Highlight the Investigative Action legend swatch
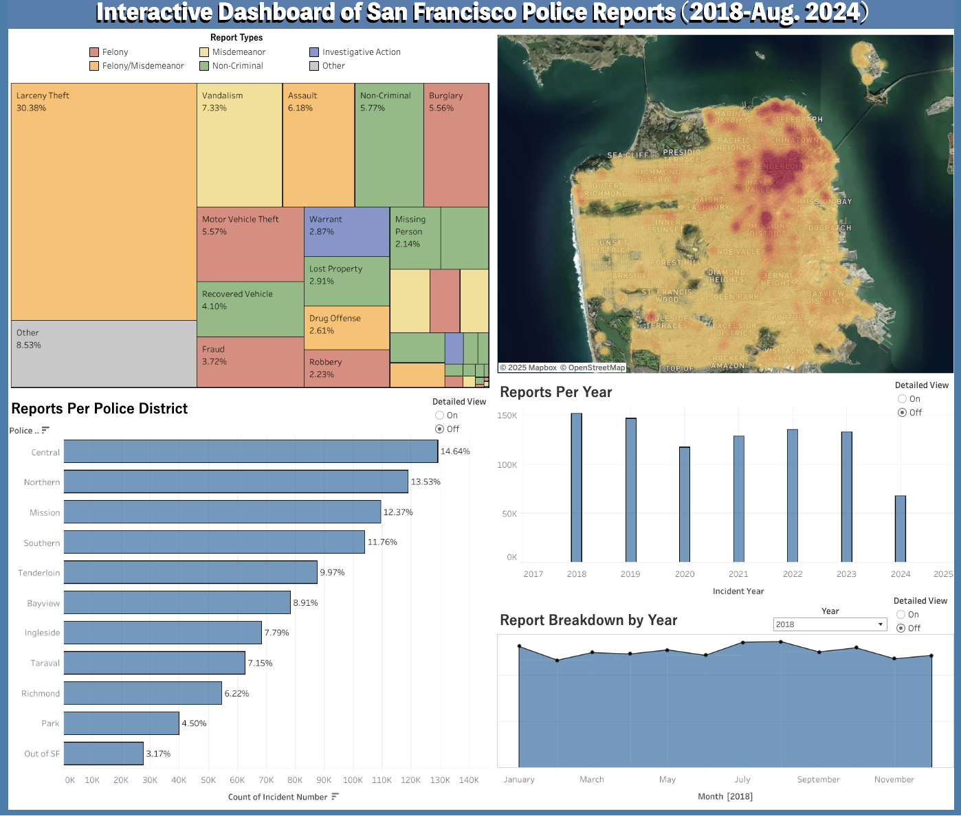 pos(314,52)
